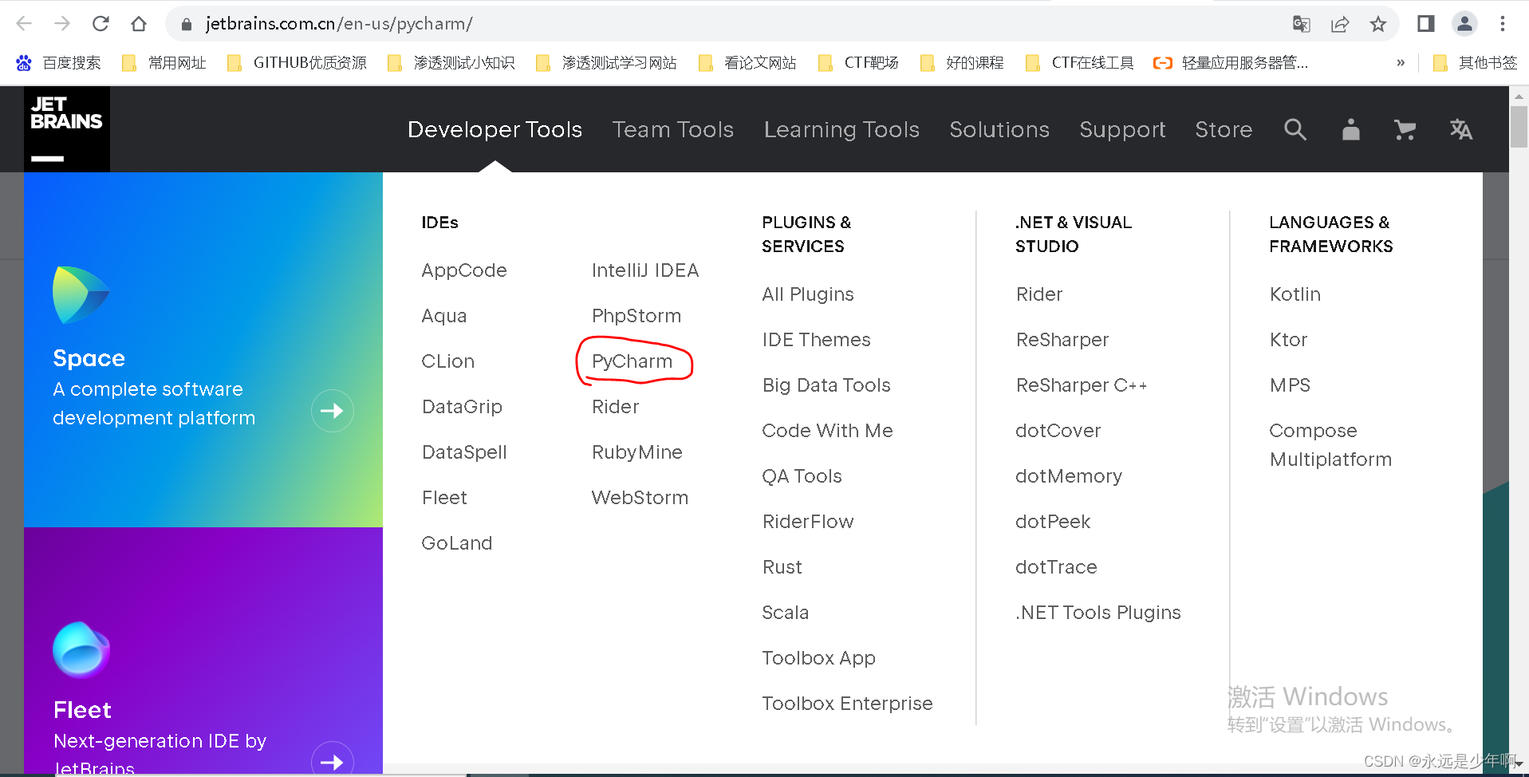Open the 渗透测试学习网站 bookmark folder

click(x=607, y=63)
